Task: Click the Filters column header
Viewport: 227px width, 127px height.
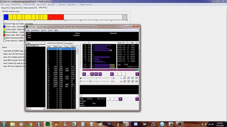Action: (73, 47)
